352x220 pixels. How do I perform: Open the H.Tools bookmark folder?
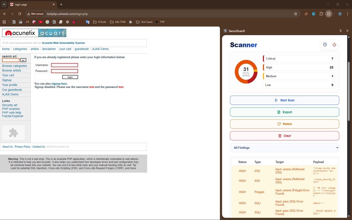coord(100,22)
